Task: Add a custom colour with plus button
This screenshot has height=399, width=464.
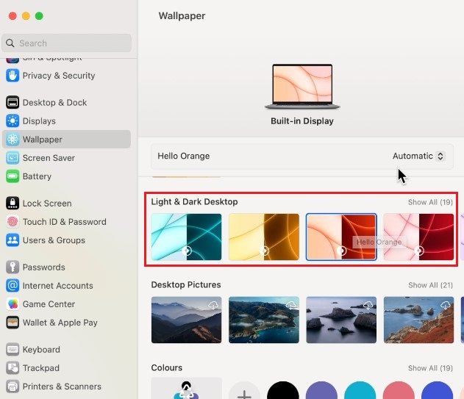Action: pos(243,393)
